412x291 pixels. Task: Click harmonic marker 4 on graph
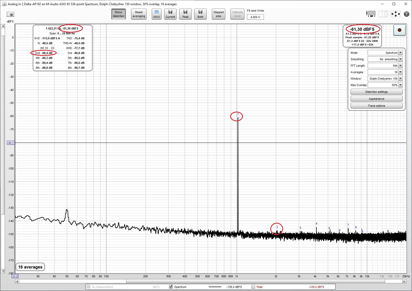(x=316, y=224)
